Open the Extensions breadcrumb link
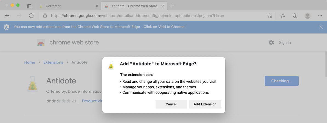 point(53,62)
